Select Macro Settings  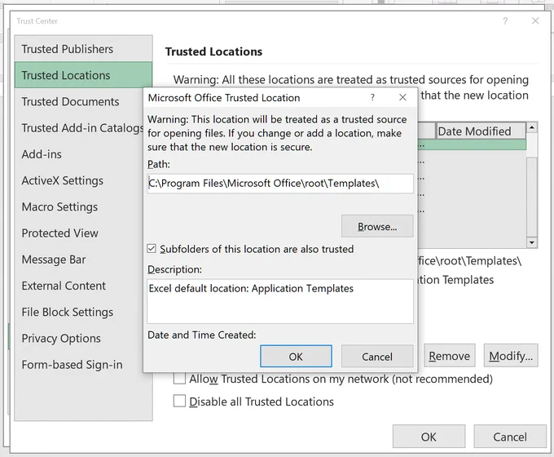[79, 206]
